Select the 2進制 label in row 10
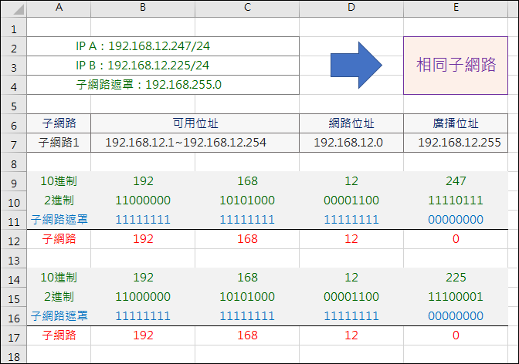Image resolution: width=519 pixels, height=364 pixels. 59,201
